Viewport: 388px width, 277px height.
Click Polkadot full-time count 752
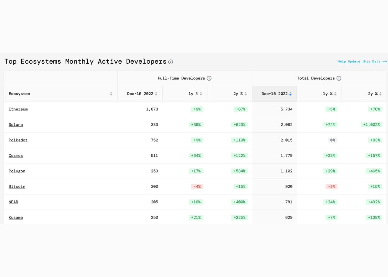pos(154,140)
